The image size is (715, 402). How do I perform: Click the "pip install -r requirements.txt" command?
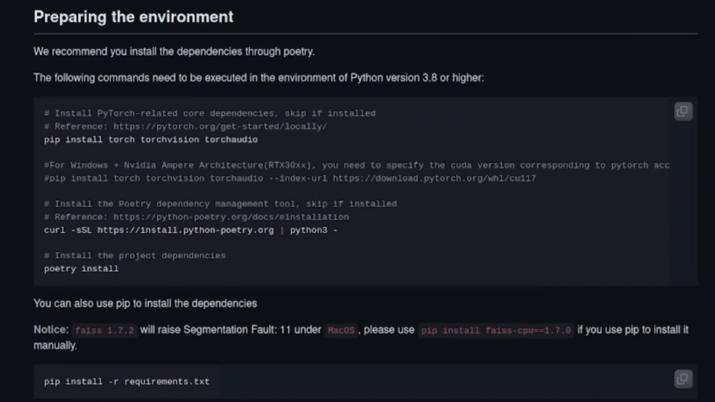pos(126,382)
